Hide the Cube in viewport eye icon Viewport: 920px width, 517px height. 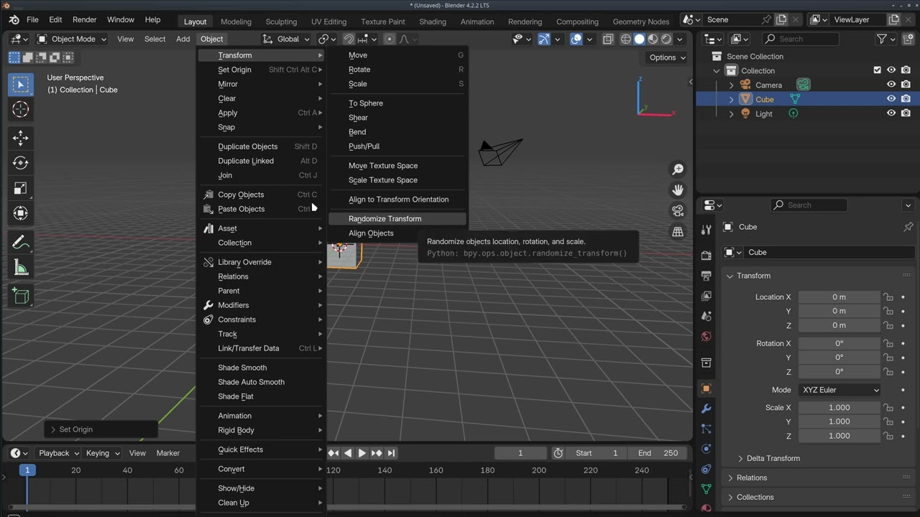pyautogui.click(x=891, y=99)
